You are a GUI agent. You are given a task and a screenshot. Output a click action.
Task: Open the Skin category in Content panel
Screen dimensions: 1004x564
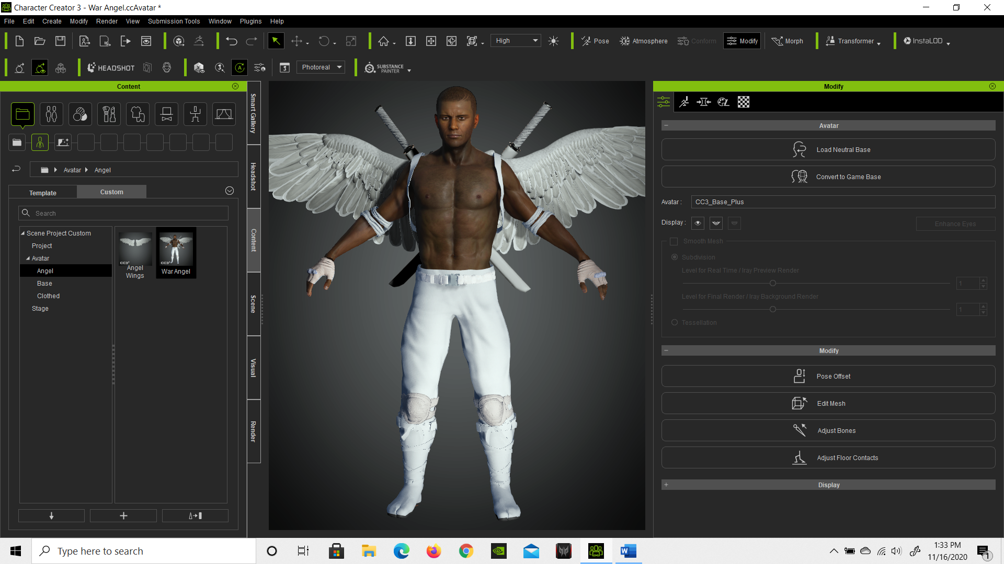click(x=80, y=114)
